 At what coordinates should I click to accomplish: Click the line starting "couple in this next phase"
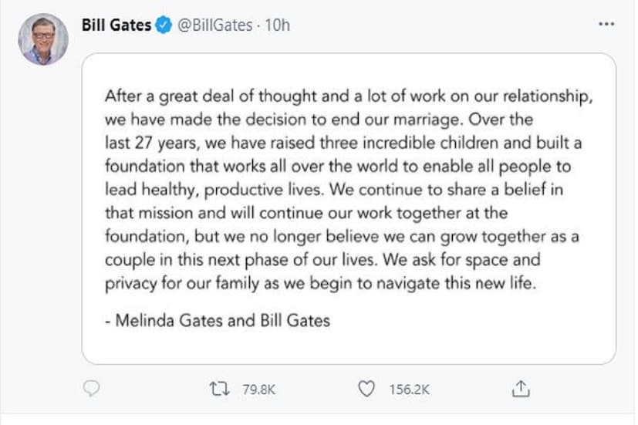322,260
